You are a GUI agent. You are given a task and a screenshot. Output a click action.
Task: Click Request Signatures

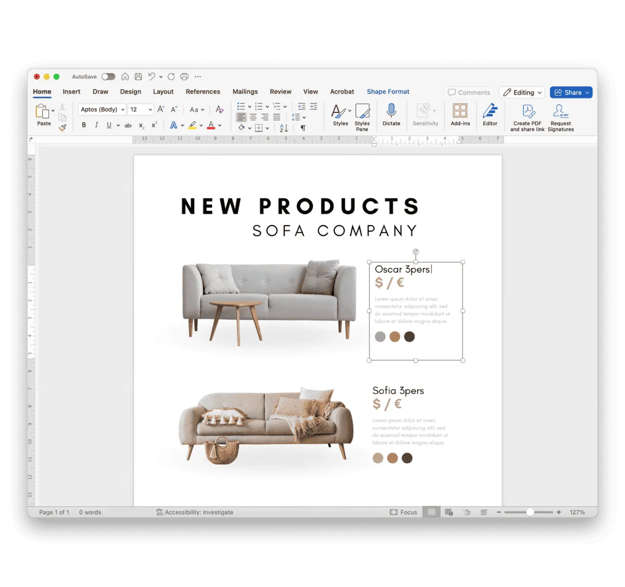click(x=561, y=117)
